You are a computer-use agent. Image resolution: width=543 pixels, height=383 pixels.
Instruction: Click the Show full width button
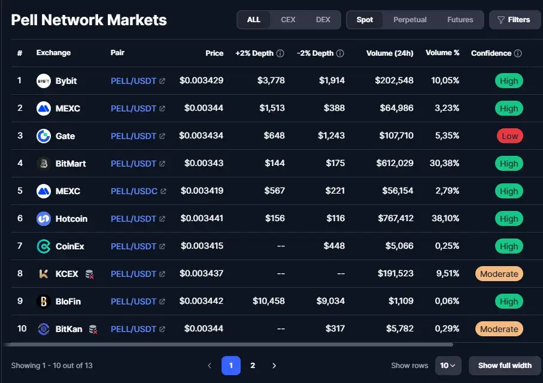505,366
